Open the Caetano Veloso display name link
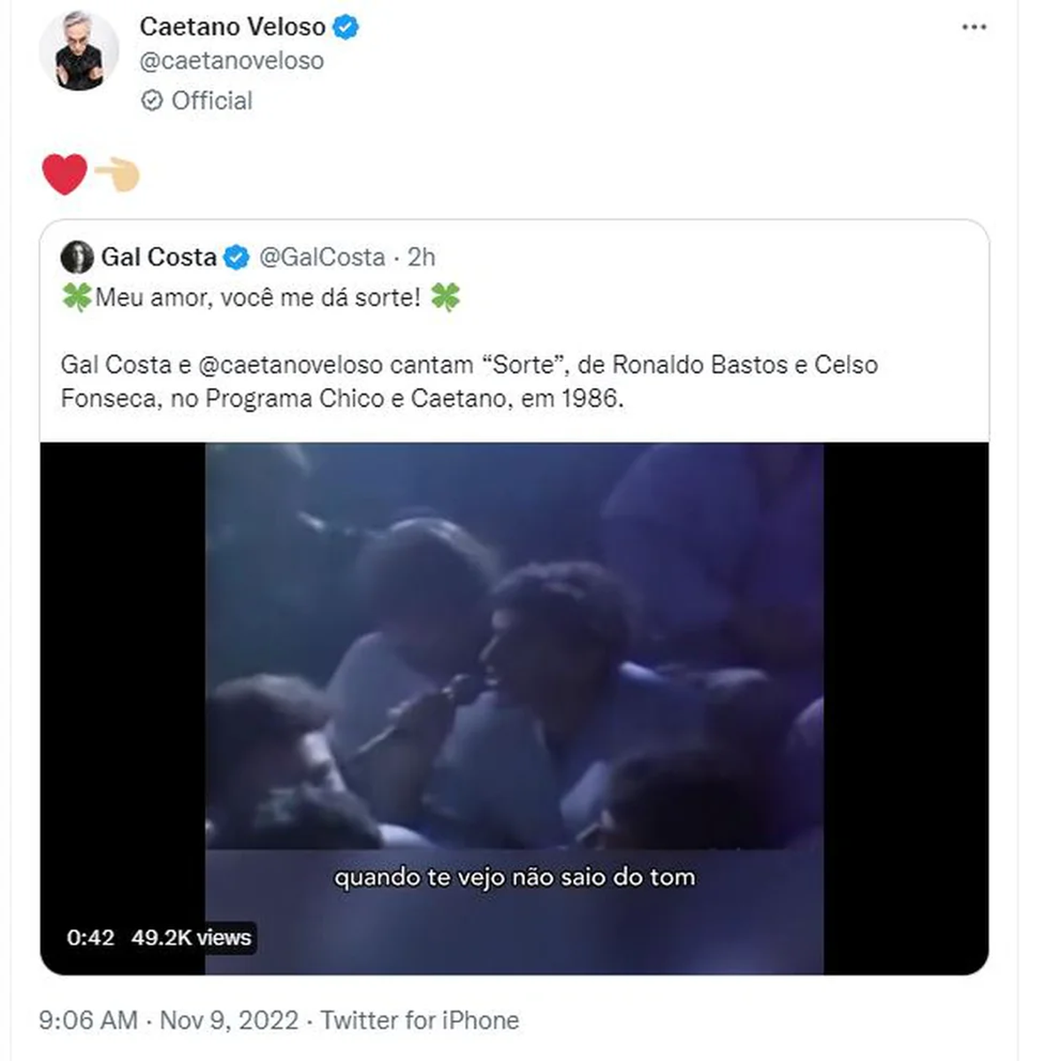The height and width of the screenshot is (1061, 1061). point(233,27)
